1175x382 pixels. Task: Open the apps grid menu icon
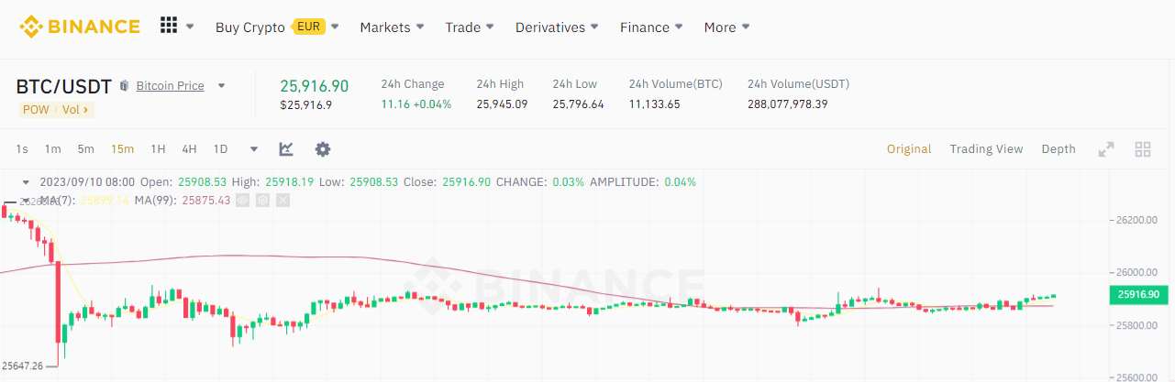tap(169, 26)
